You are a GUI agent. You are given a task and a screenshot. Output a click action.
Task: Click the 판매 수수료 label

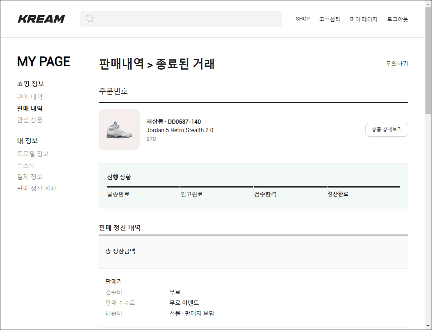tap(120, 303)
